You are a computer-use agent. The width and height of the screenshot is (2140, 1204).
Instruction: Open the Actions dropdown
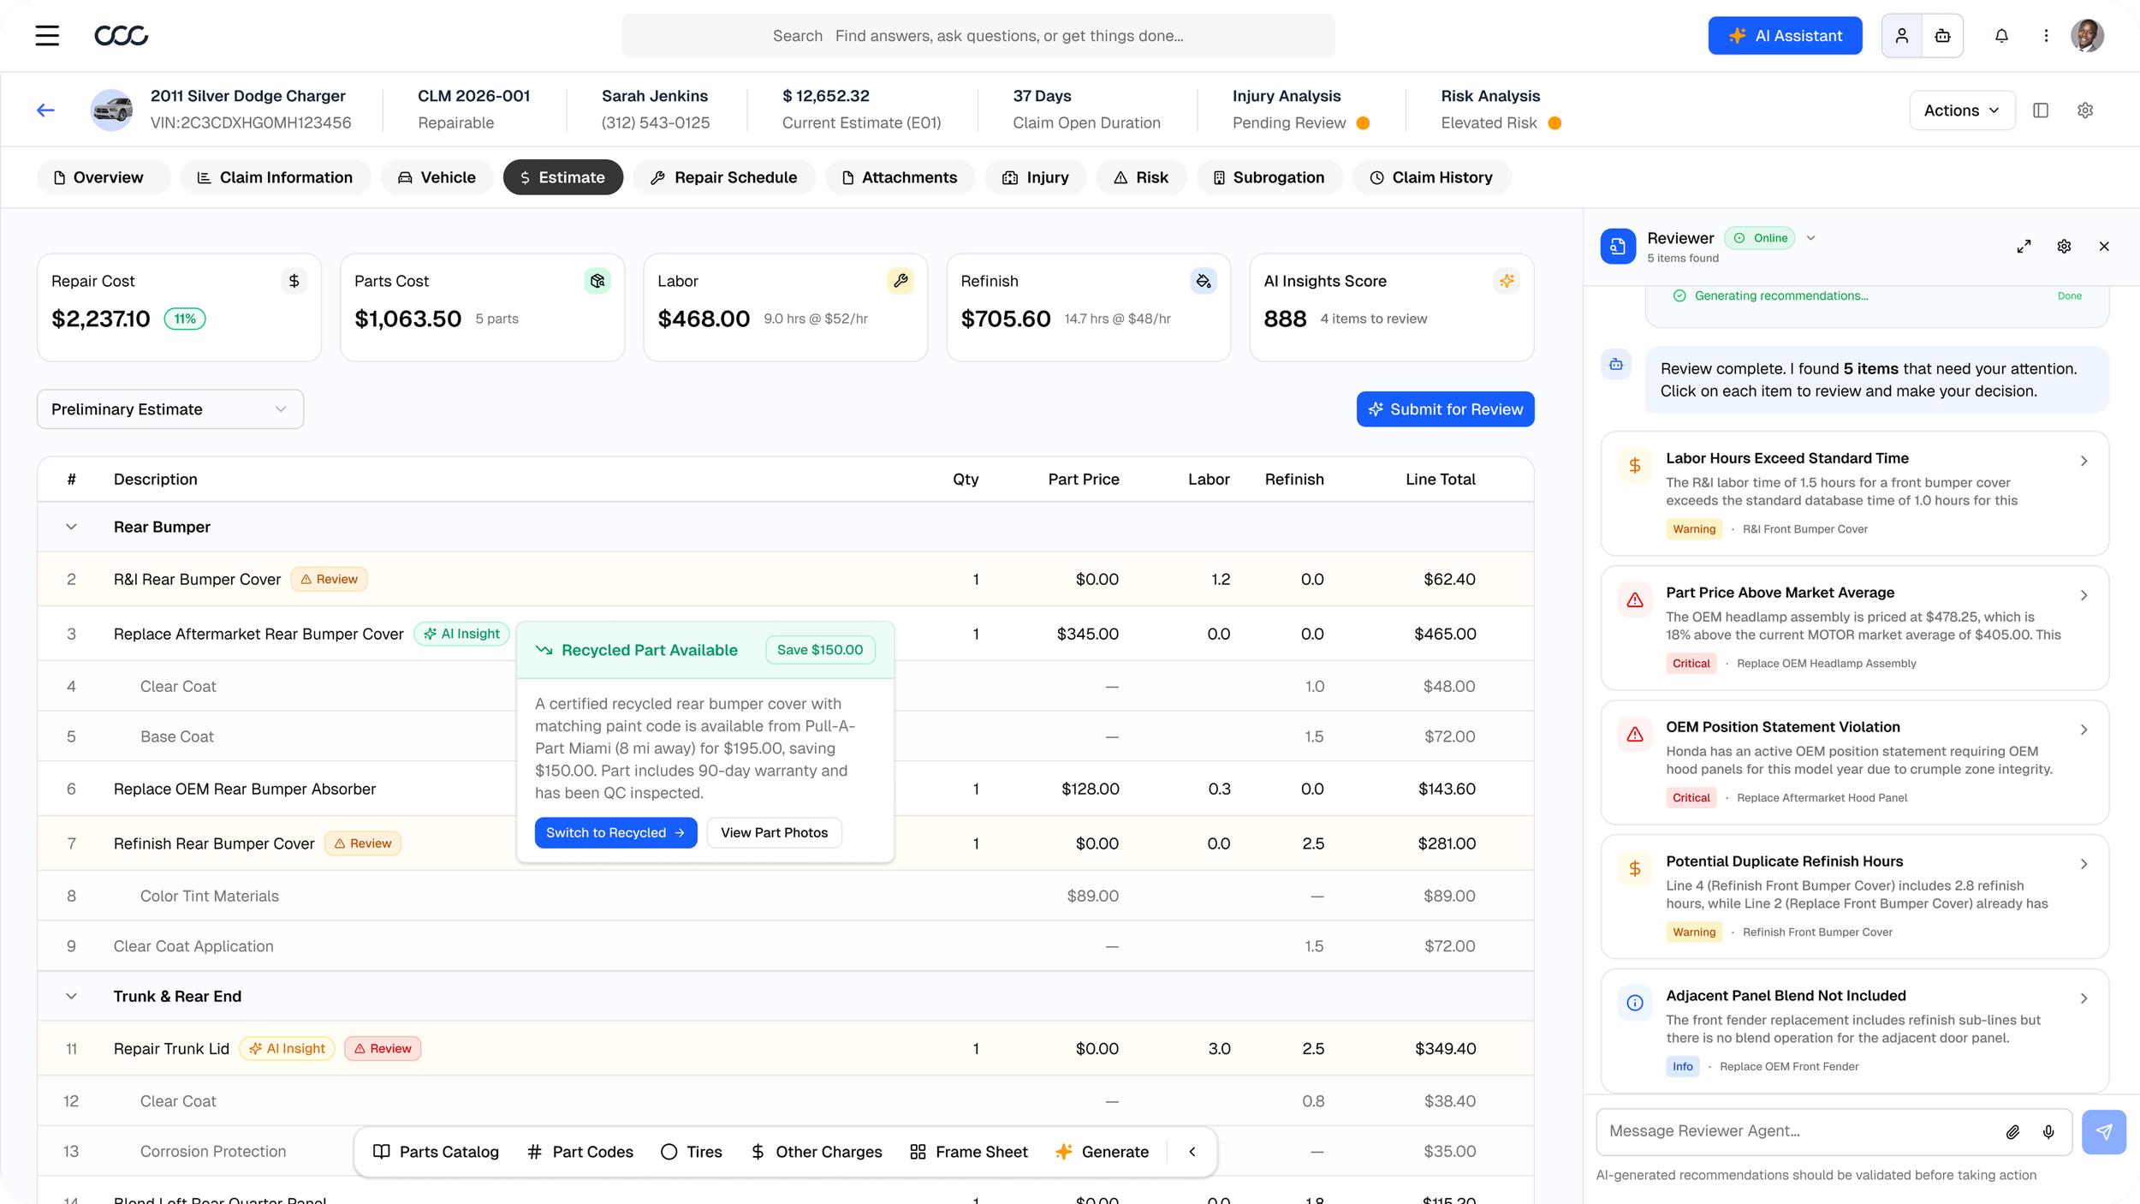click(1962, 110)
